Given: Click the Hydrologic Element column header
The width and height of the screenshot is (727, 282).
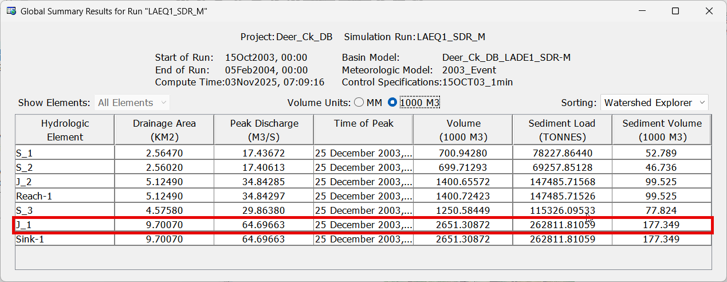Looking at the screenshot, I should click(x=65, y=130).
